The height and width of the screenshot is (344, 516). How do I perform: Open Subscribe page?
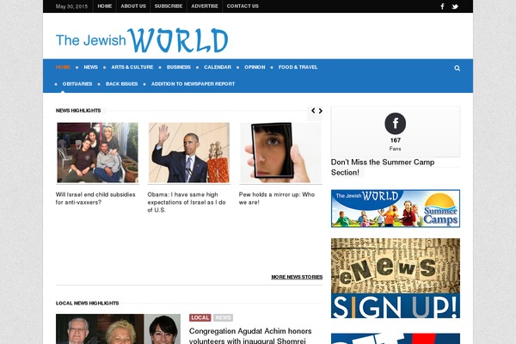click(x=169, y=6)
